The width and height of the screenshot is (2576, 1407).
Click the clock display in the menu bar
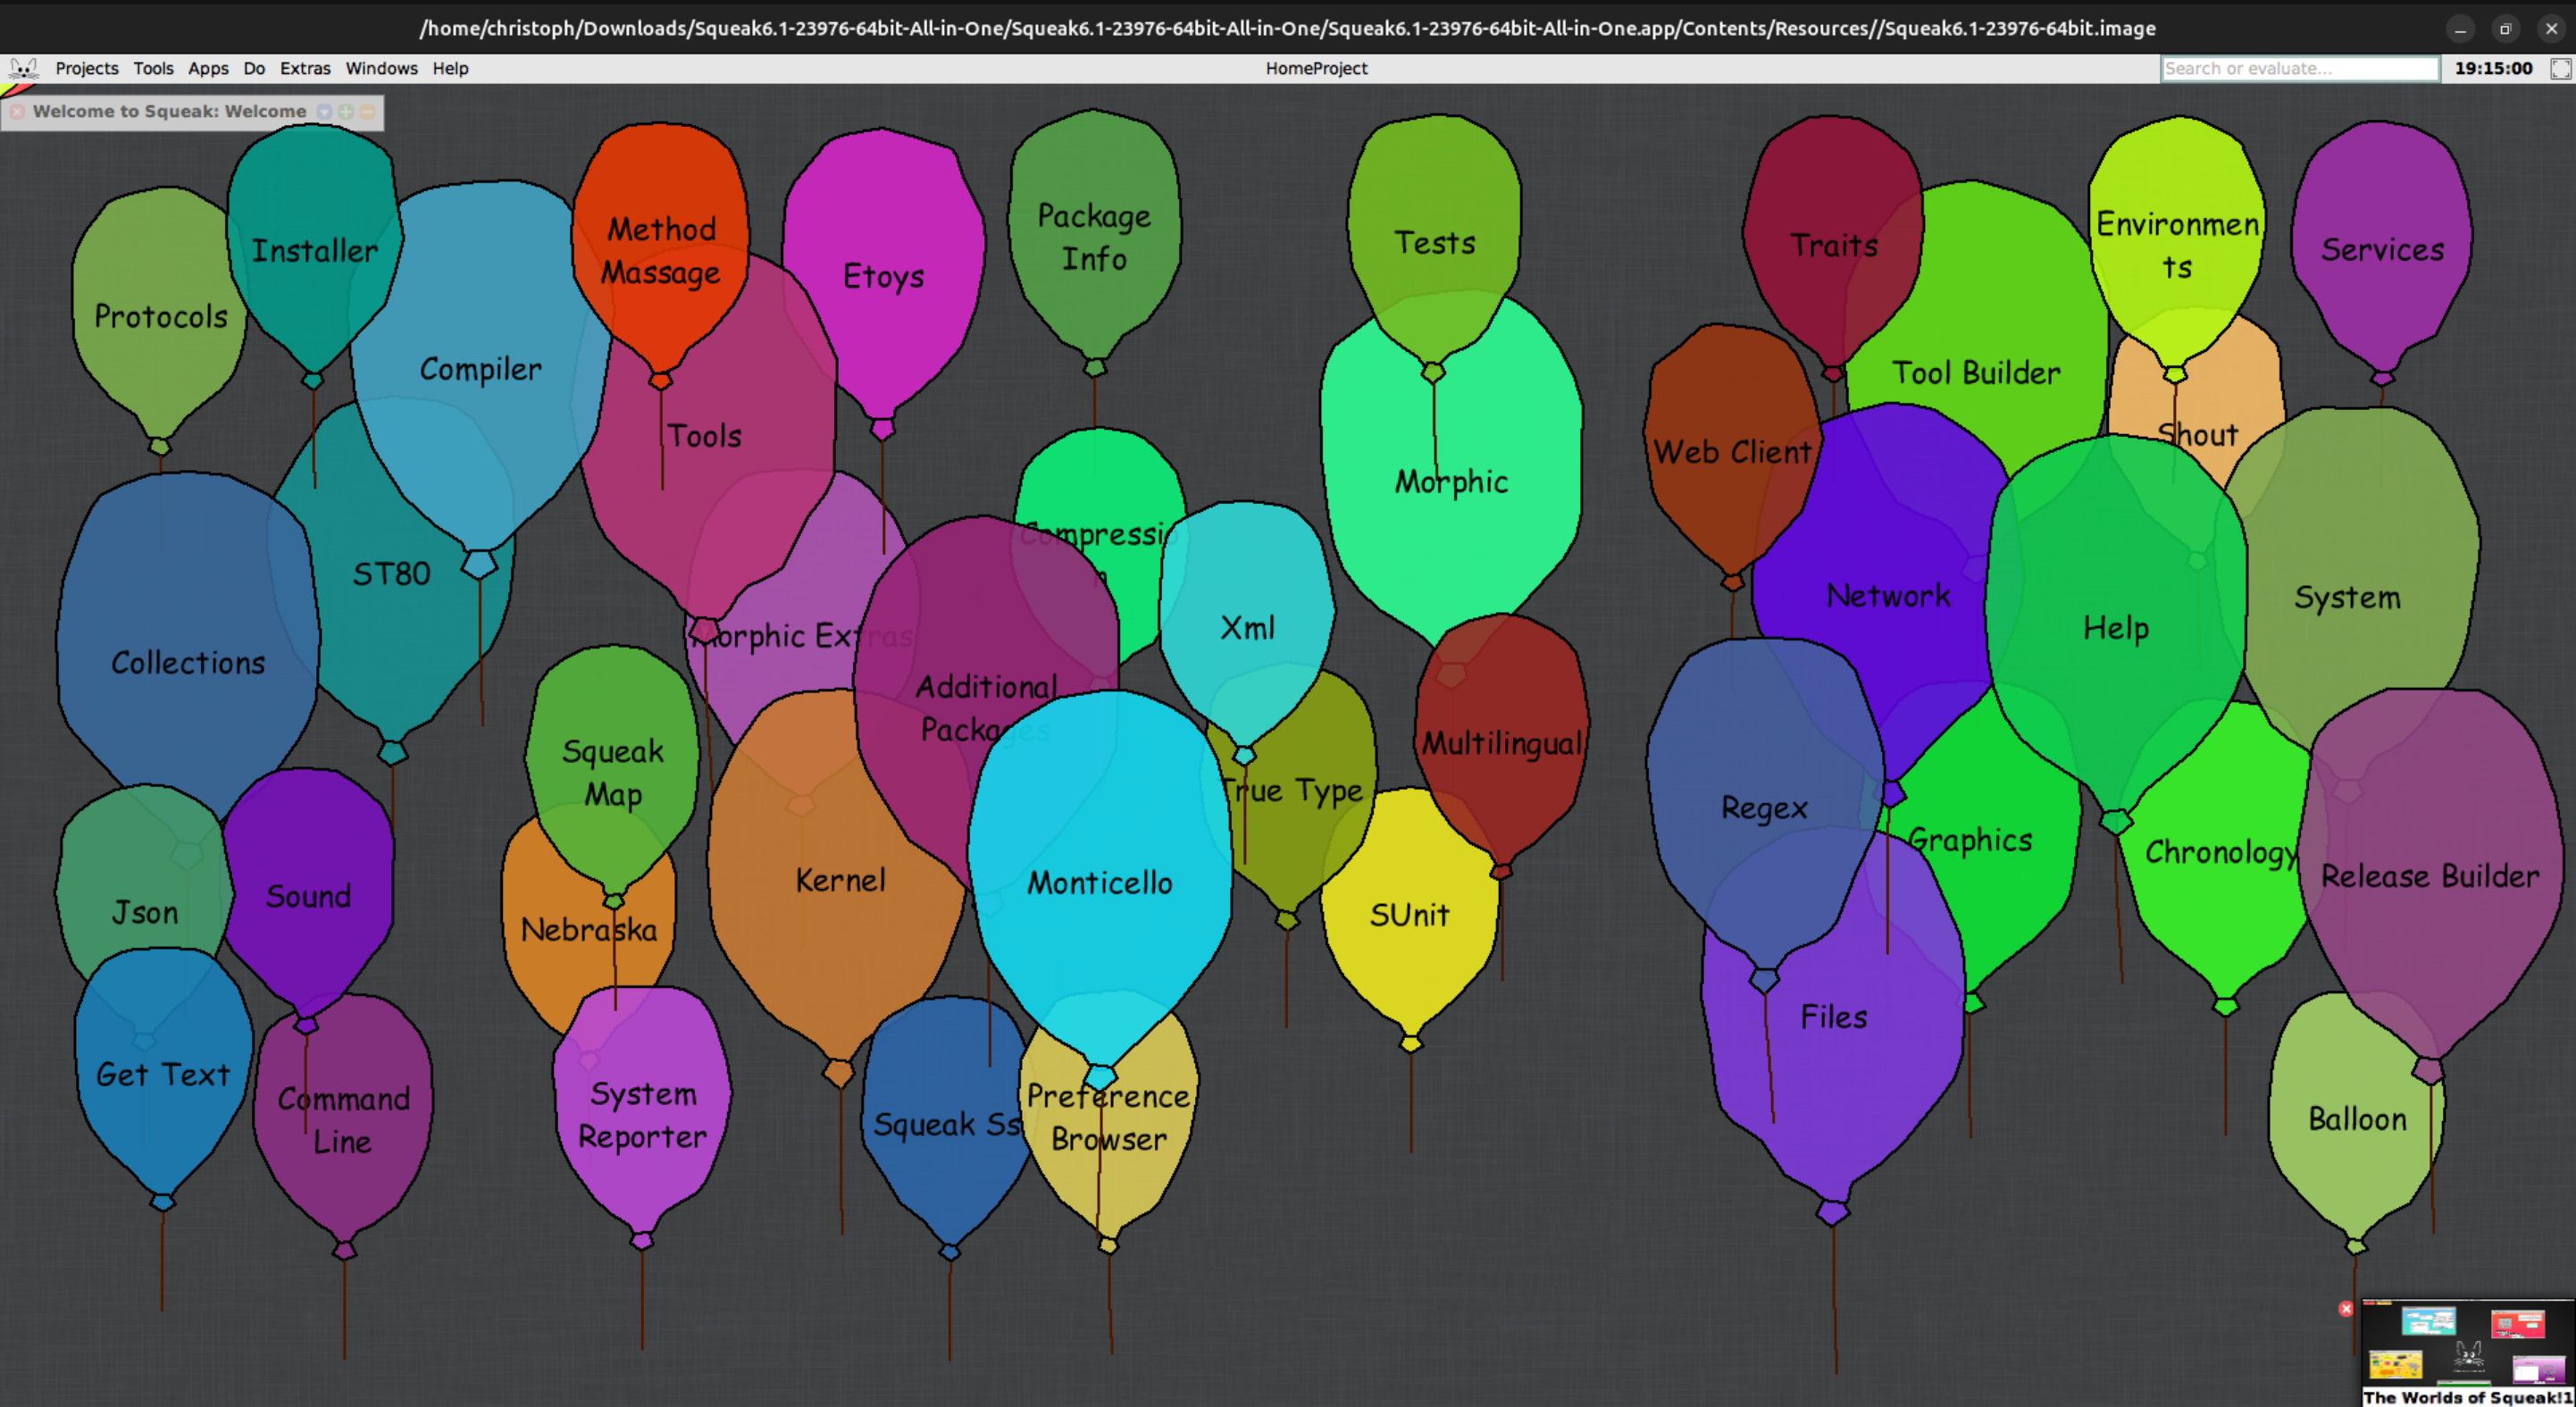tap(2493, 68)
